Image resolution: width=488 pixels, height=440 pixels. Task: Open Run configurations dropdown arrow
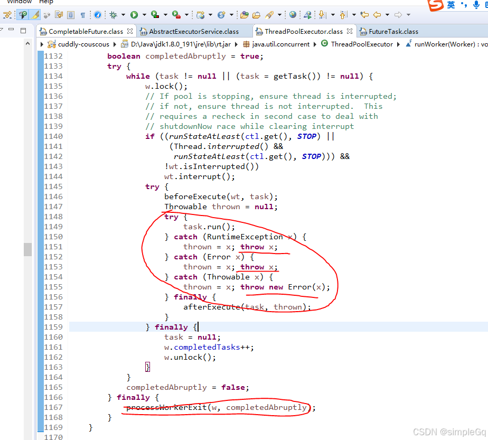144,15
